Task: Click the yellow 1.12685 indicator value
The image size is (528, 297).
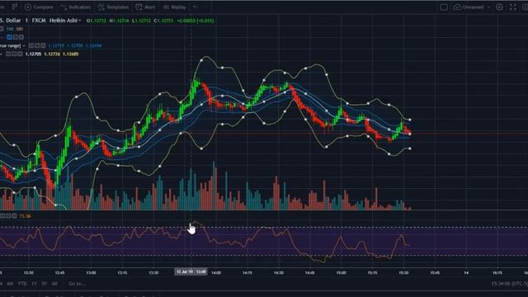Action: click(71, 54)
